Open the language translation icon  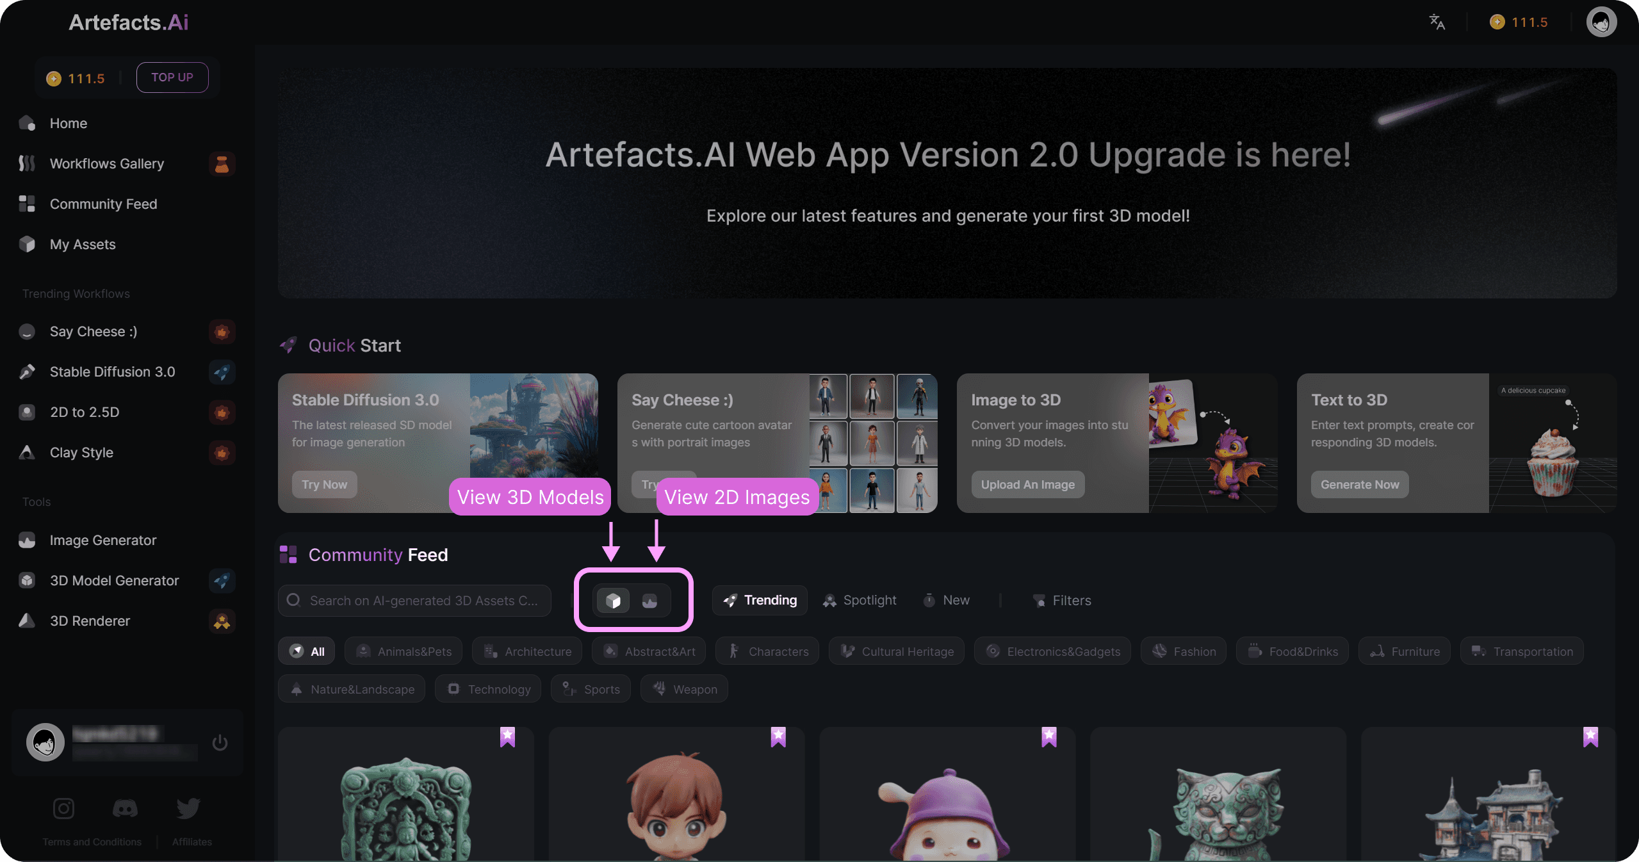1437,22
